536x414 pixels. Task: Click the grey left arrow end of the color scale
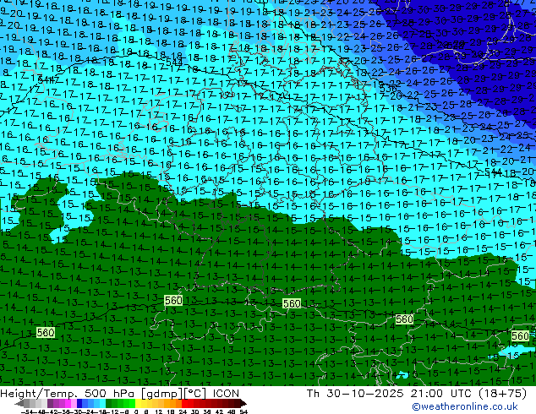19,404
